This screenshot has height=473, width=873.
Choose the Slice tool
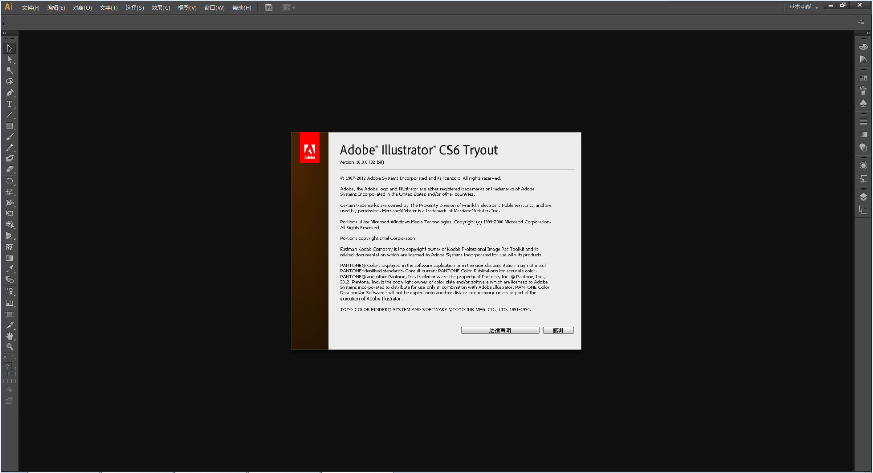[10, 325]
